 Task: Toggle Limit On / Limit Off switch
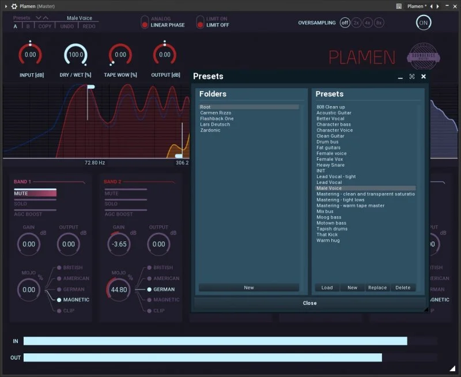[200, 22]
